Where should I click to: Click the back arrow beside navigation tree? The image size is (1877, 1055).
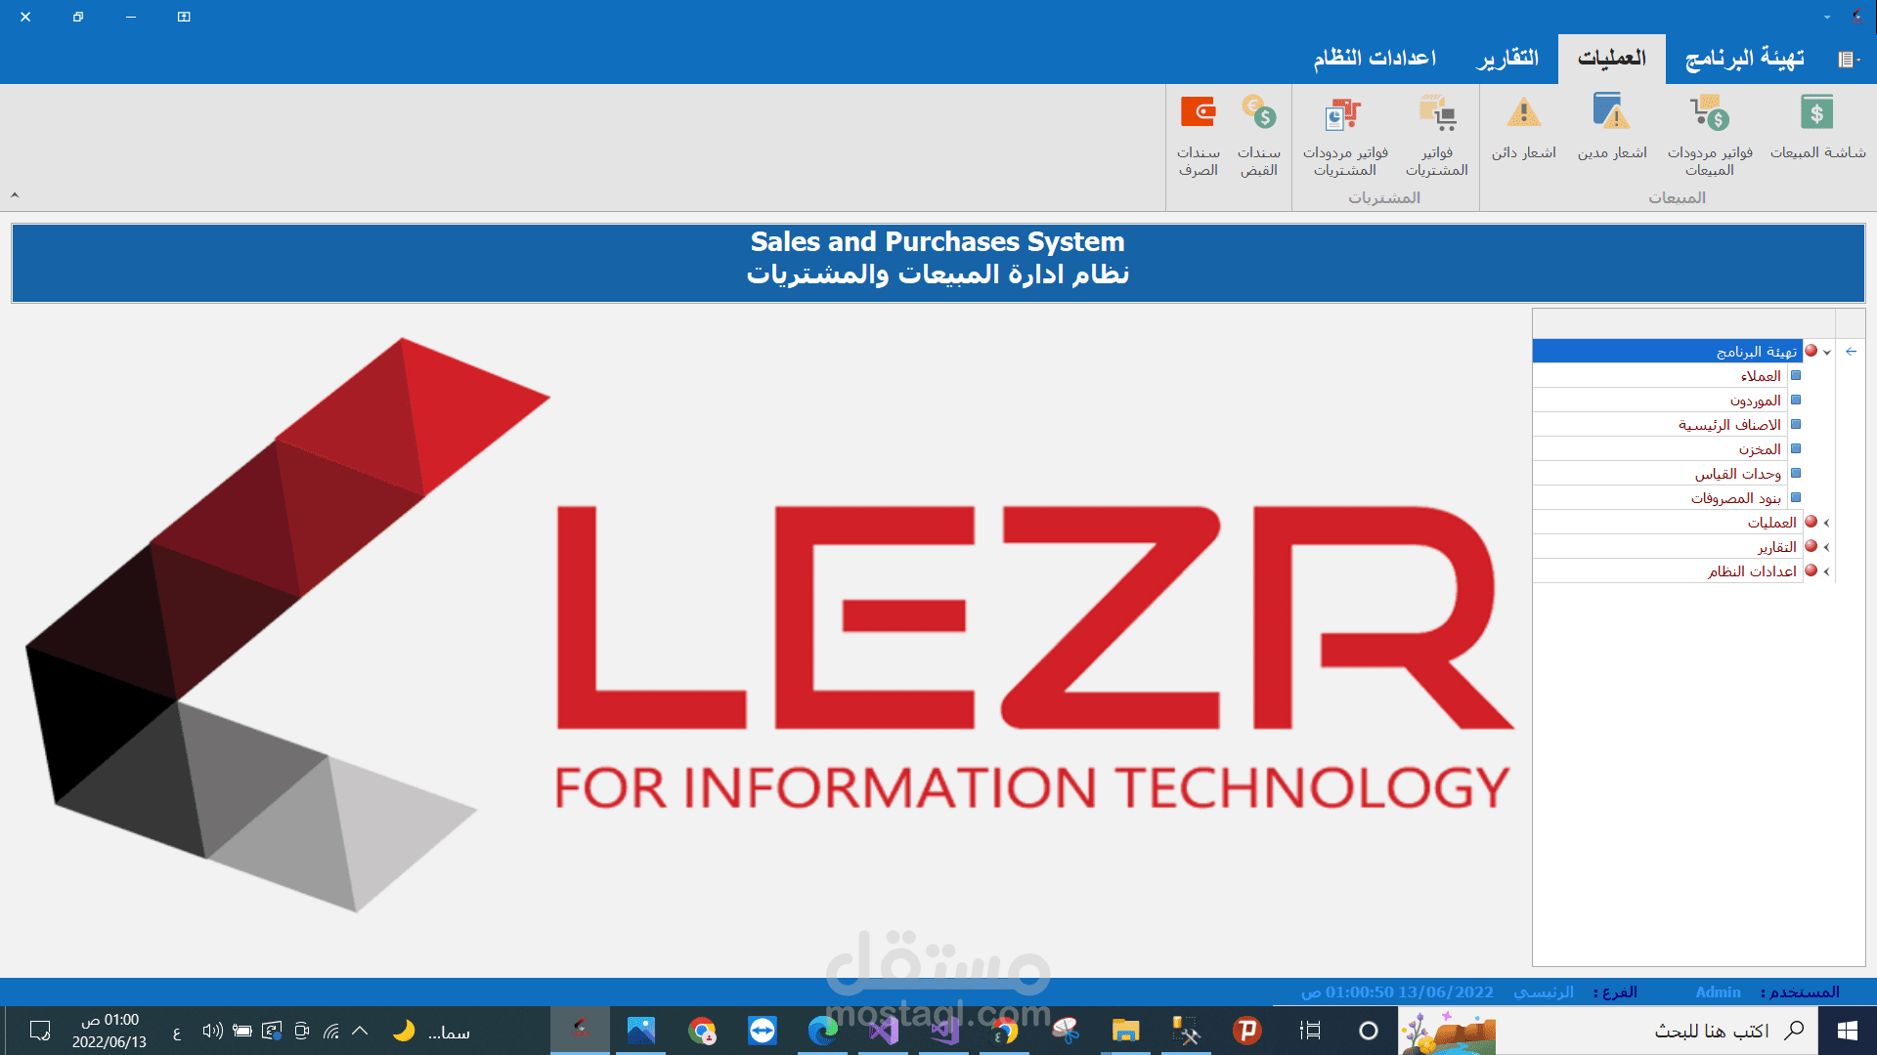point(1851,352)
